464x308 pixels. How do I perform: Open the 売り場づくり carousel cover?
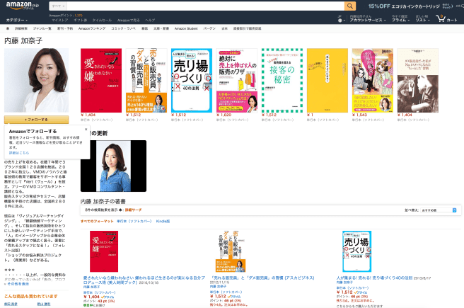click(x=192, y=80)
